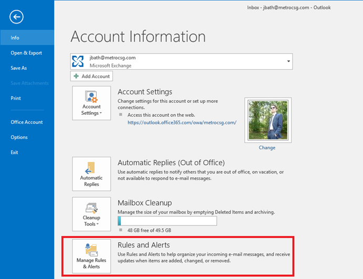The height and width of the screenshot is (279, 363).
Task: Click the 'Microsoft Exchange' account type text
Action: click(x=110, y=66)
